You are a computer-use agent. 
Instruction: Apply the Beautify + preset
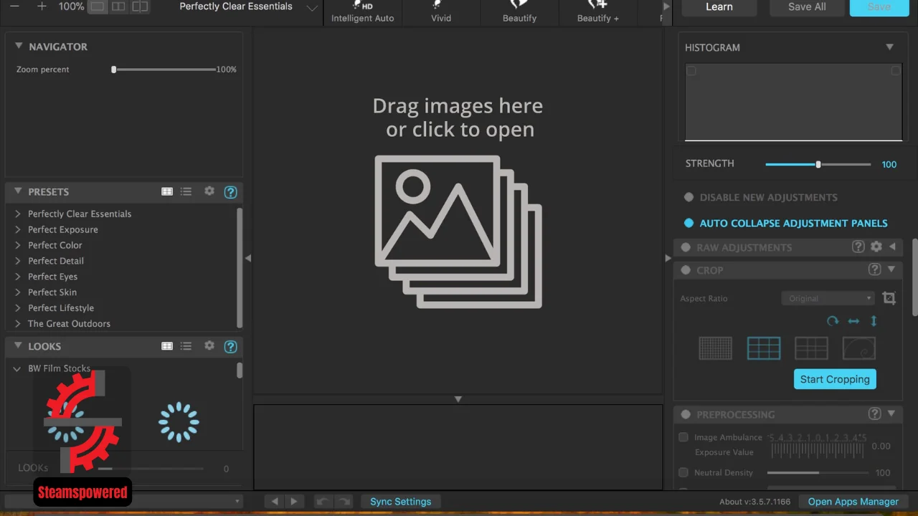point(597,12)
